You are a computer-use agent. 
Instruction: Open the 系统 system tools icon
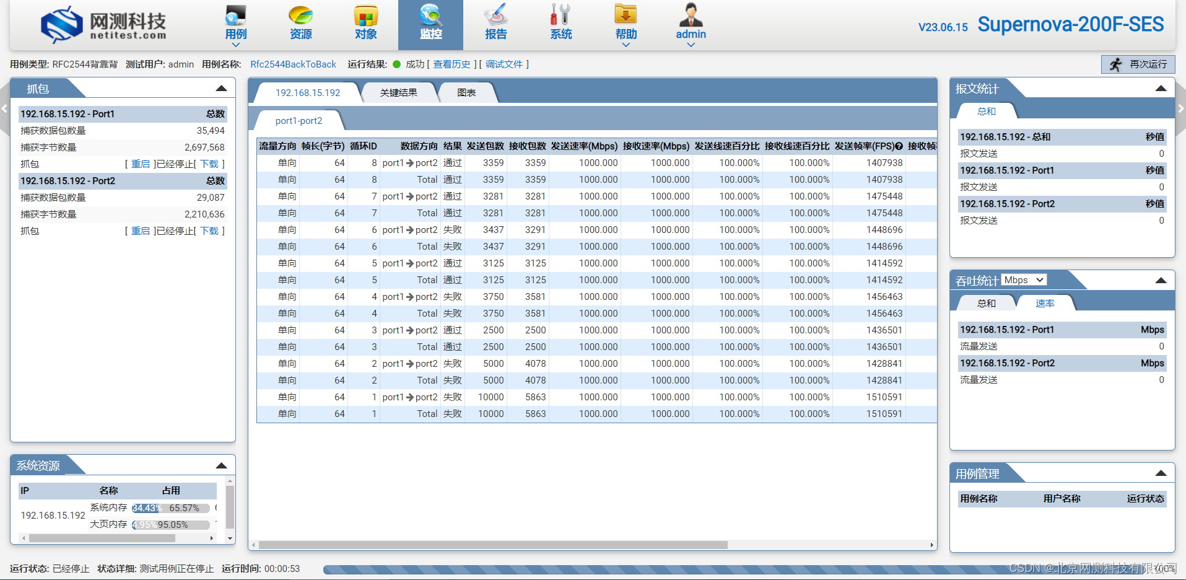click(x=560, y=15)
